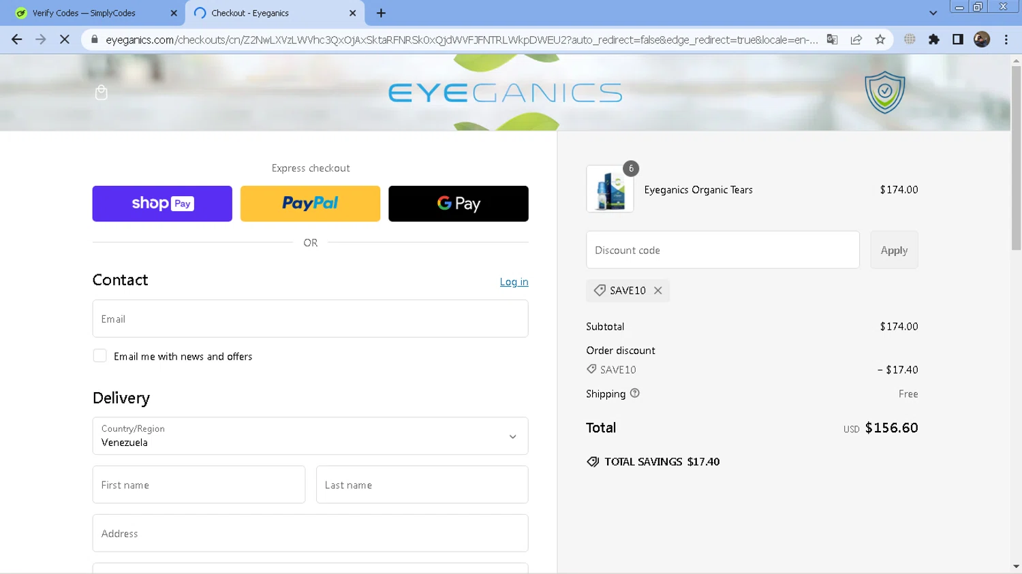Toggle the browser side panel
The image size is (1022, 574).
click(x=958, y=39)
